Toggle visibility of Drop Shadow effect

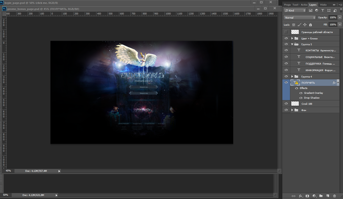click(301, 98)
